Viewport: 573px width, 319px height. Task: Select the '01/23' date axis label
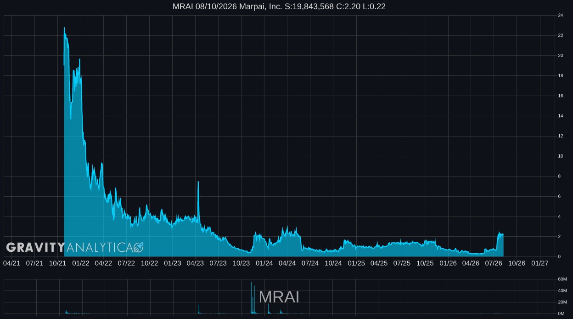(172, 263)
